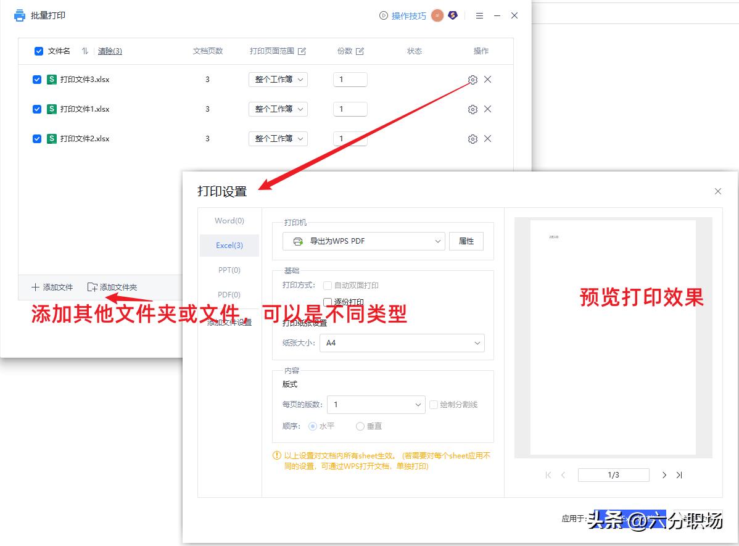Open the 整个工作簿 dropdown for 打印文件3.xlsx
The width and height of the screenshot is (739, 546).
pos(278,79)
